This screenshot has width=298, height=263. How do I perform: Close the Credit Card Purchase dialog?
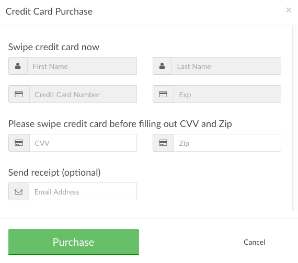pos(289,10)
